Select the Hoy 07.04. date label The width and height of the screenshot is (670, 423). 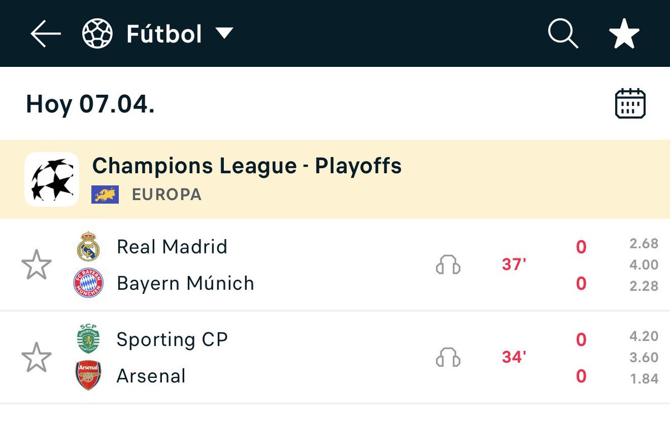pyautogui.click(x=90, y=104)
